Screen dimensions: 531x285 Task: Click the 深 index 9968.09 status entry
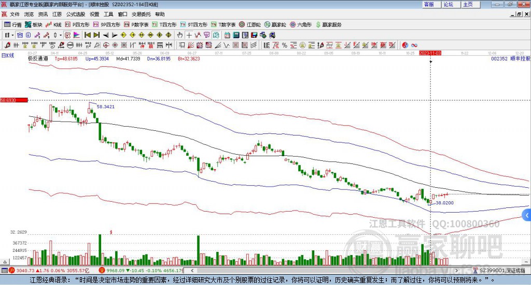coord(141,271)
